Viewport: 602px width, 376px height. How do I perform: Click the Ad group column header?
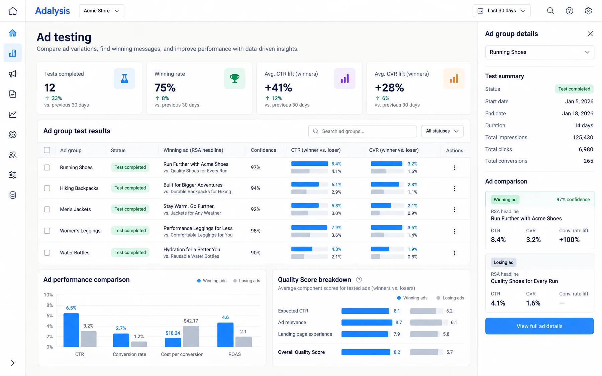(71, 150)
